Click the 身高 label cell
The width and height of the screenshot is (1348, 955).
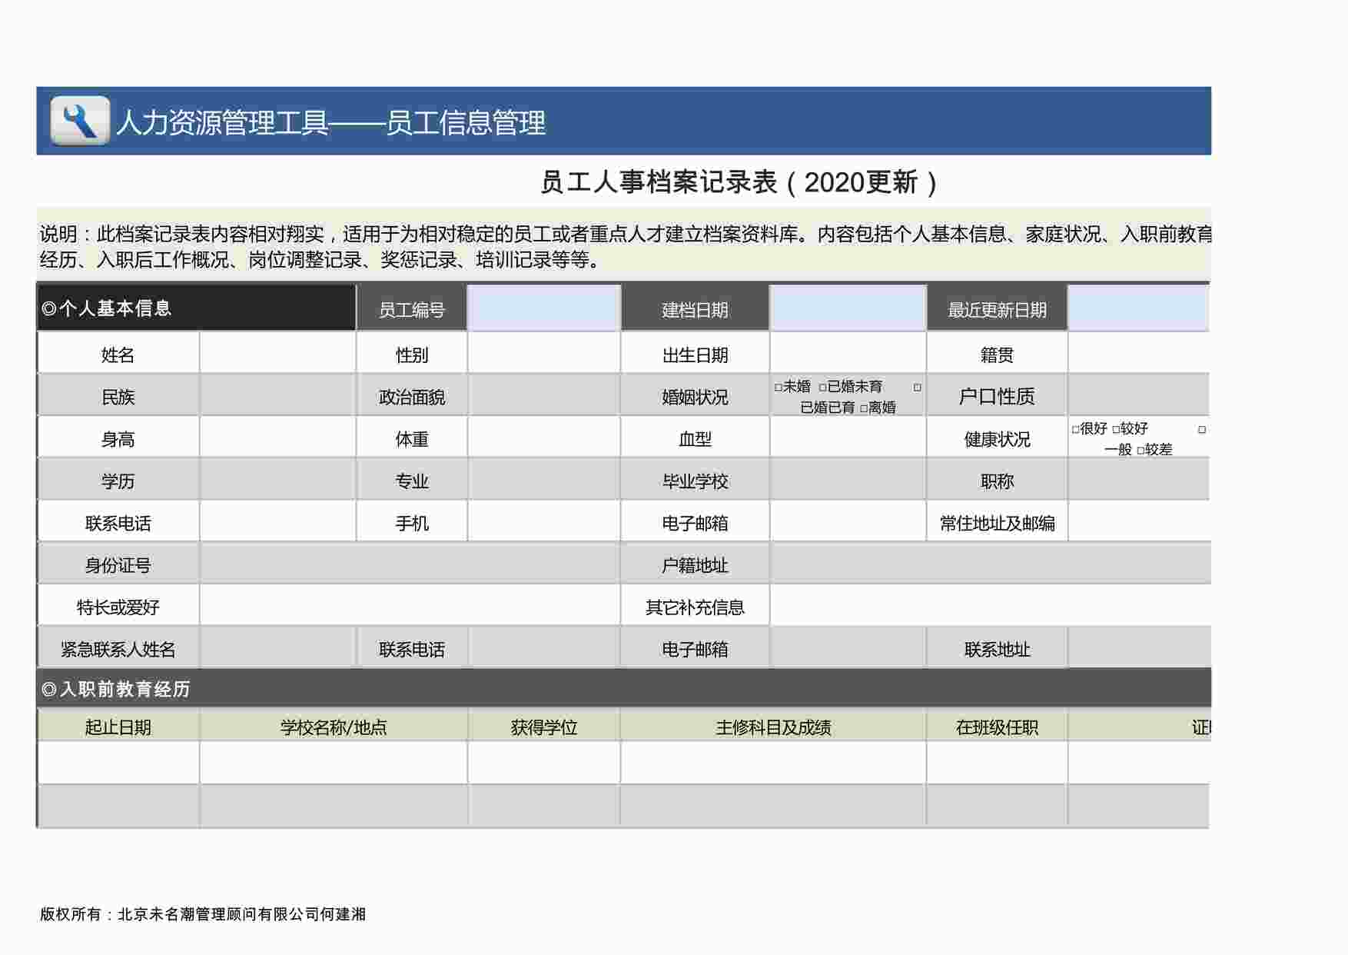click(x=118, y=438)
